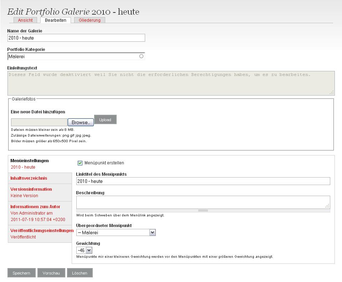Image resolution: width=342 pixels, height=282 pixels.
Task: Open the Inhaltsverzeichnis vertical tab
Action: pos(29,178)
